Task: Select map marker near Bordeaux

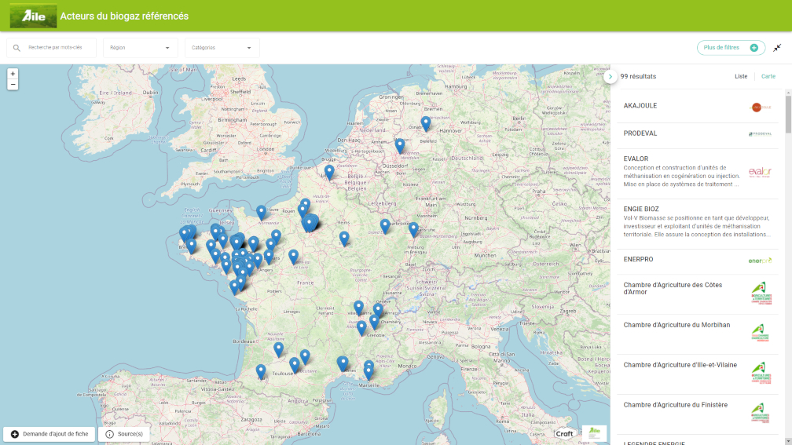Action: pyautogui.click(x=278, y=349)
